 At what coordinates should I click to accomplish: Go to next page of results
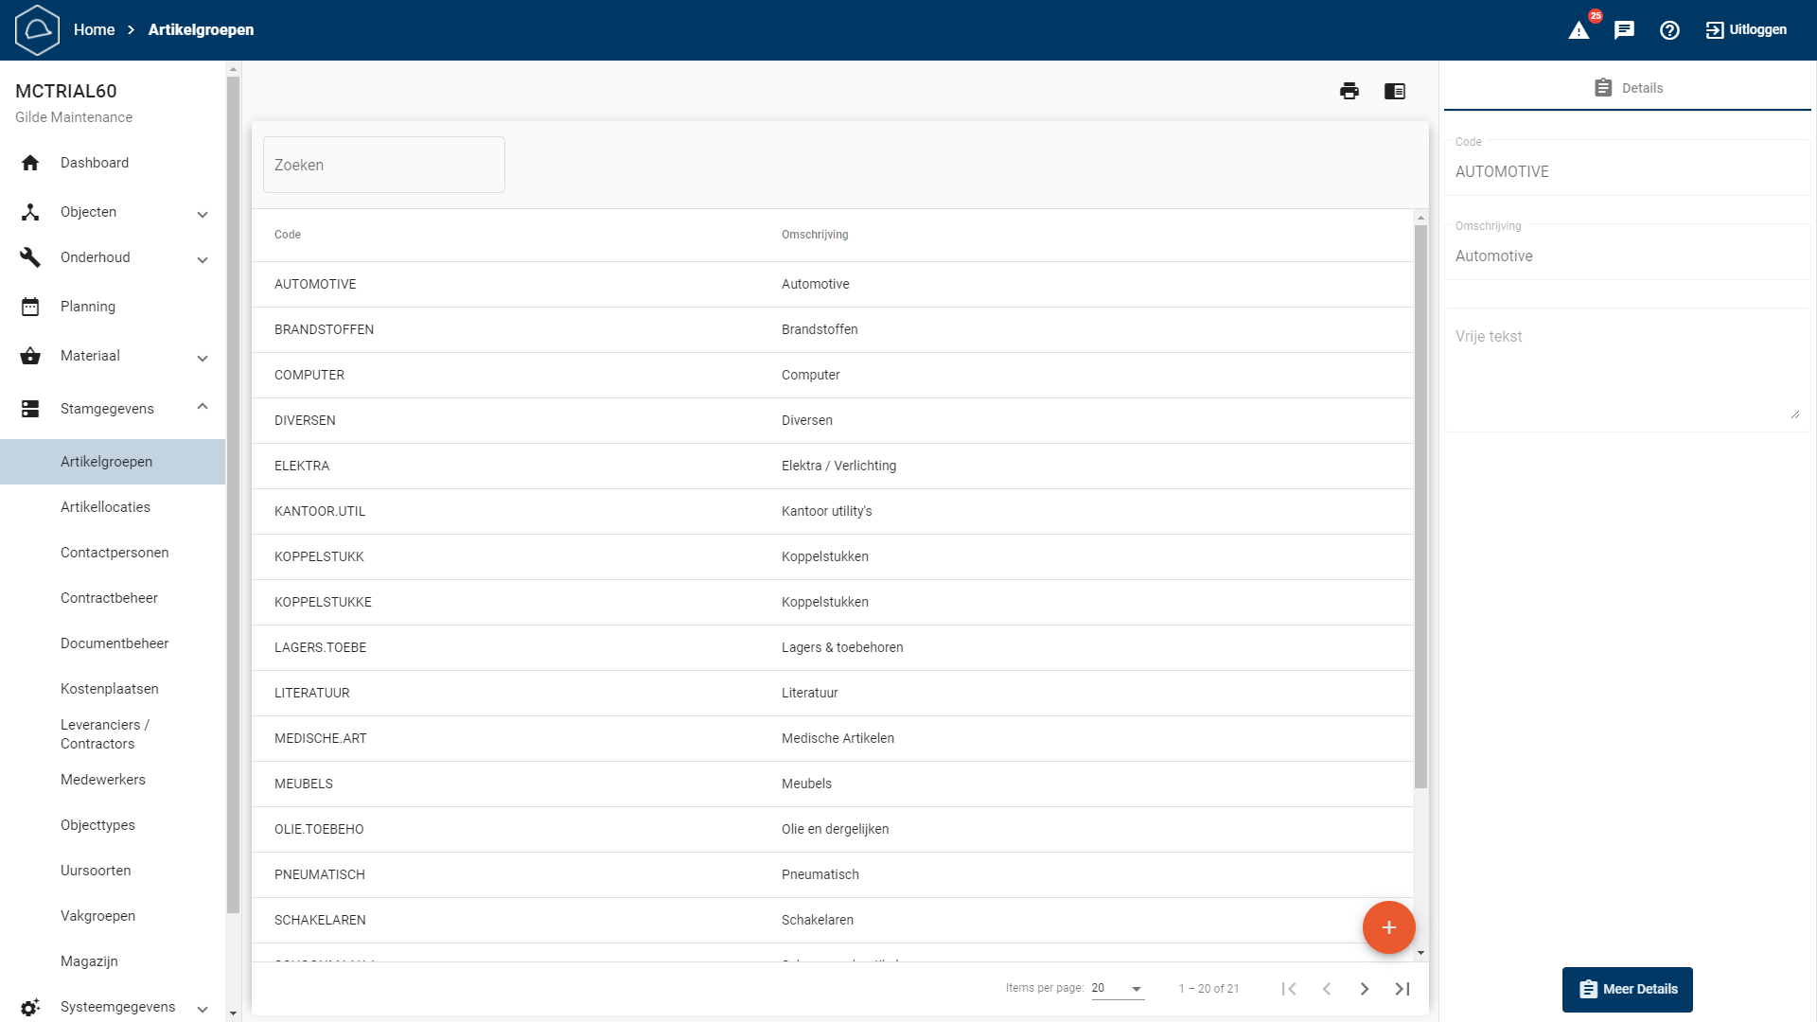[1365, 989]
